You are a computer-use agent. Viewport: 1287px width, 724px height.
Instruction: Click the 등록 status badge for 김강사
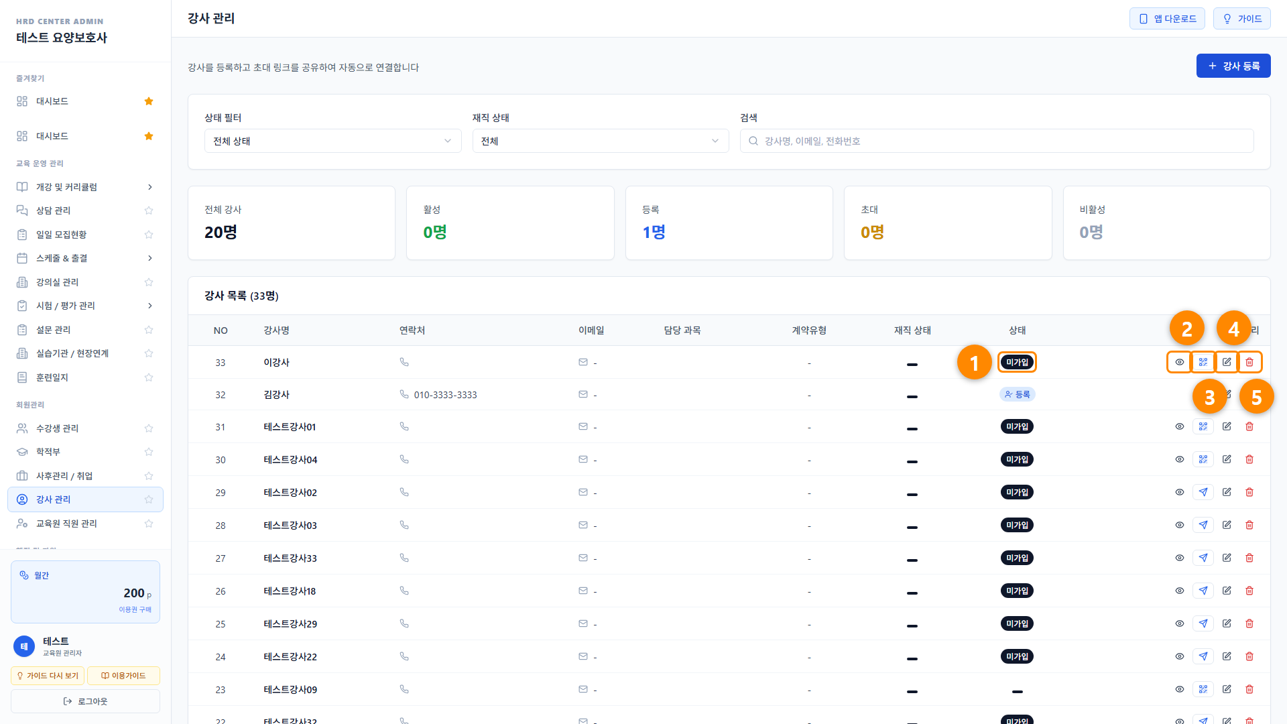pos(1018,394)
